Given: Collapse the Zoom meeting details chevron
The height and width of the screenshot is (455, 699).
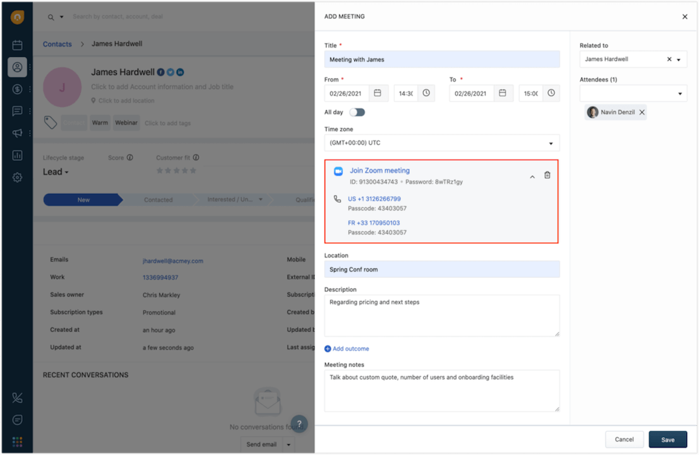Looking at the screenshot, I should click(532, 177).
